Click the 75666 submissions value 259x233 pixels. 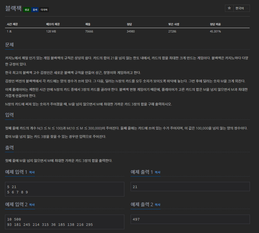tap(89, 31)
